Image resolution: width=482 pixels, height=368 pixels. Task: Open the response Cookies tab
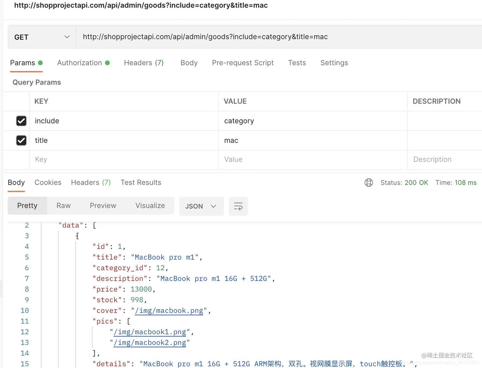pyautogui.click(x=48, y=183)
